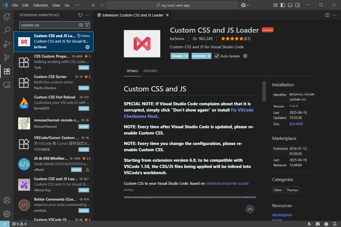341x227 pixels.
Task: Open the robertohuertasm link
Action: (220, 183)
